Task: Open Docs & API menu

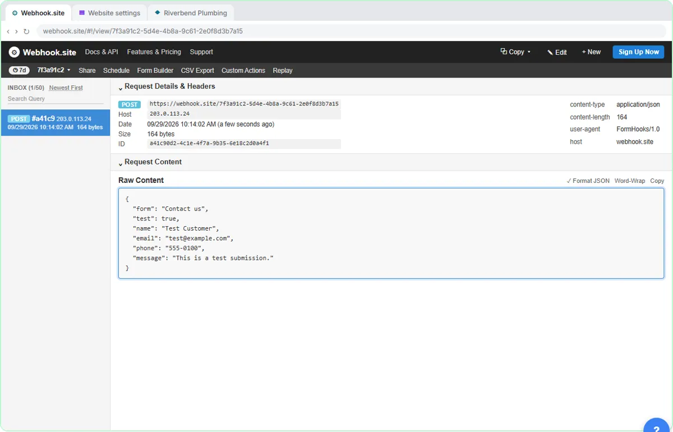Action: tap(102, 52)
